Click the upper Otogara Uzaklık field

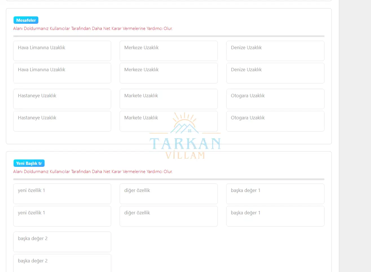(x=275, y=99)
